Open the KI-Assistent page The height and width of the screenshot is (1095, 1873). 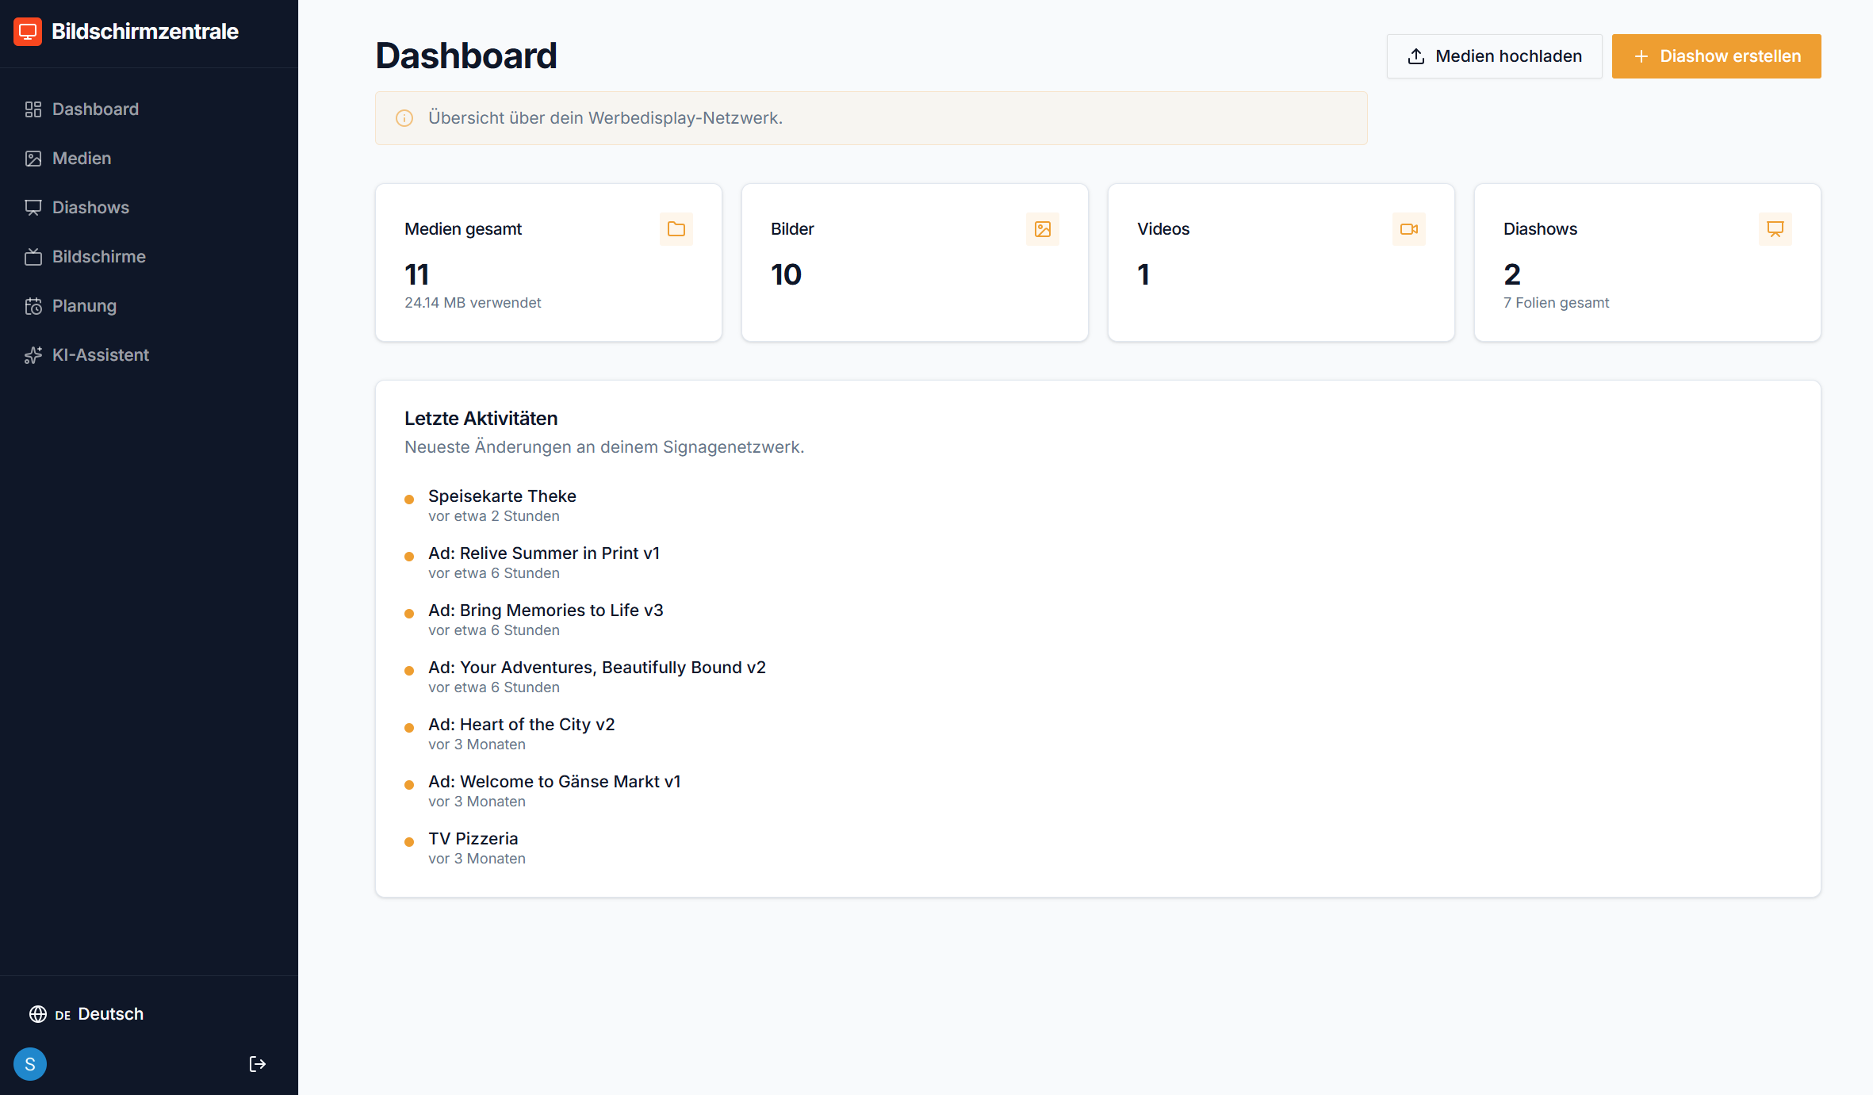pyautogui.click(x=149, y=355)
